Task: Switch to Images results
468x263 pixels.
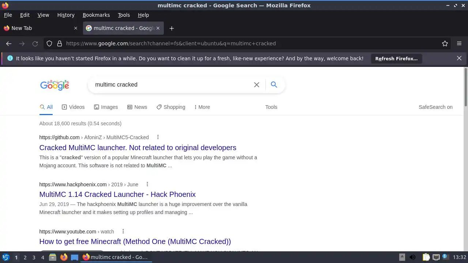Action: [x=106, y=107]
